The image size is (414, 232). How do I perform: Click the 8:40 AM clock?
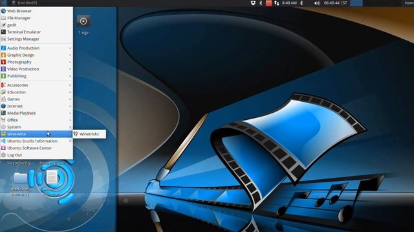pos(289,3)
